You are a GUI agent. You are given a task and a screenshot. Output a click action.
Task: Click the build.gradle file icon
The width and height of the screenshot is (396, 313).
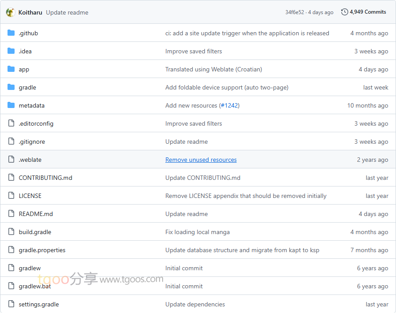tap(11, 232)
